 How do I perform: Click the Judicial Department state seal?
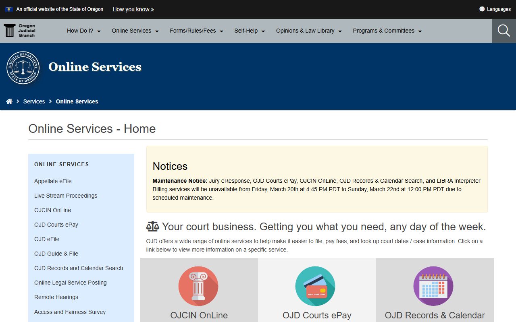coord(23,68)
